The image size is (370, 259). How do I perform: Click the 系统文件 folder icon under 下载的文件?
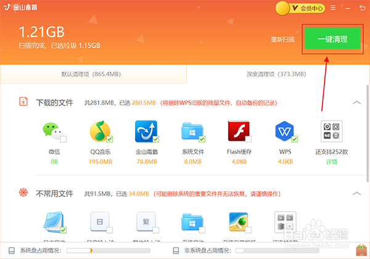tap(192, 131)
